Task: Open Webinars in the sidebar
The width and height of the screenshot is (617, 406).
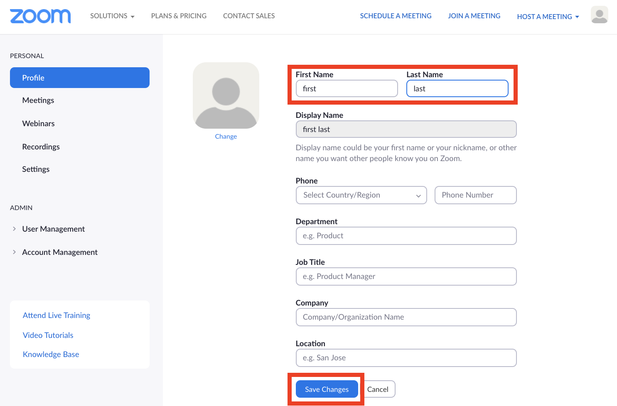Action: 38,123
